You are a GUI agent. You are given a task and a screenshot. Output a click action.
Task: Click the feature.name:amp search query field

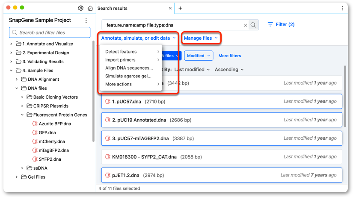pyautogui.click(x=175, y=25)
